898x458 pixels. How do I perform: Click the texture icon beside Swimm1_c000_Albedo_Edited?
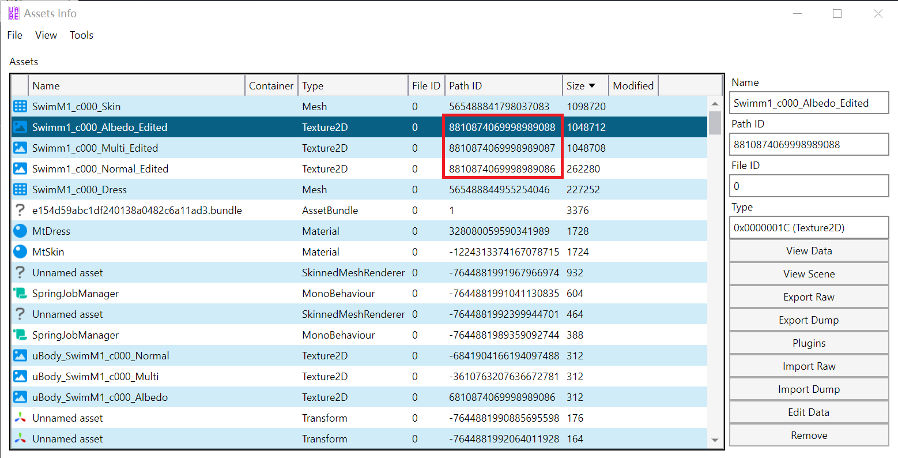coord(20,127)
